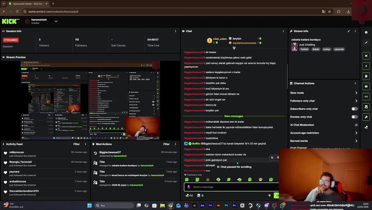The image size is (372, 210).
Task: Open the Mod Actions Filter
Action: tap(166, 144)
